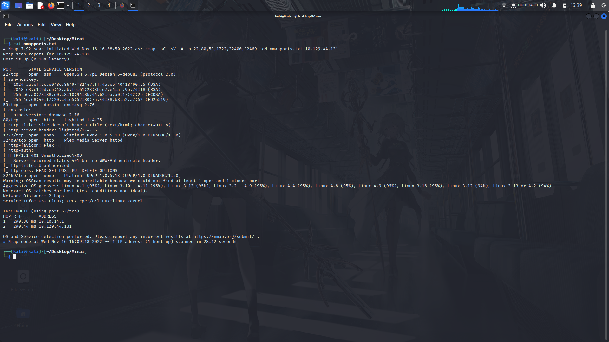This screenshot has width=609, height=342.
Task: Open terminal emulator launcher in panel
Action: coord(61,5)
